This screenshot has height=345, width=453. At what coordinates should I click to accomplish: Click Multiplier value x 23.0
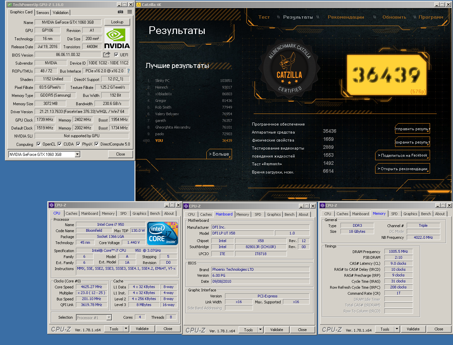[x=92, y=293]
